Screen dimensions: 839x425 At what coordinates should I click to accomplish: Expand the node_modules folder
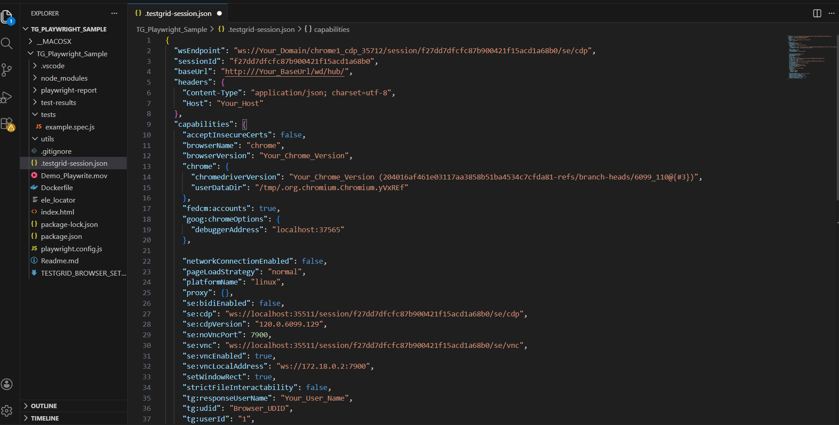[64, 78]
